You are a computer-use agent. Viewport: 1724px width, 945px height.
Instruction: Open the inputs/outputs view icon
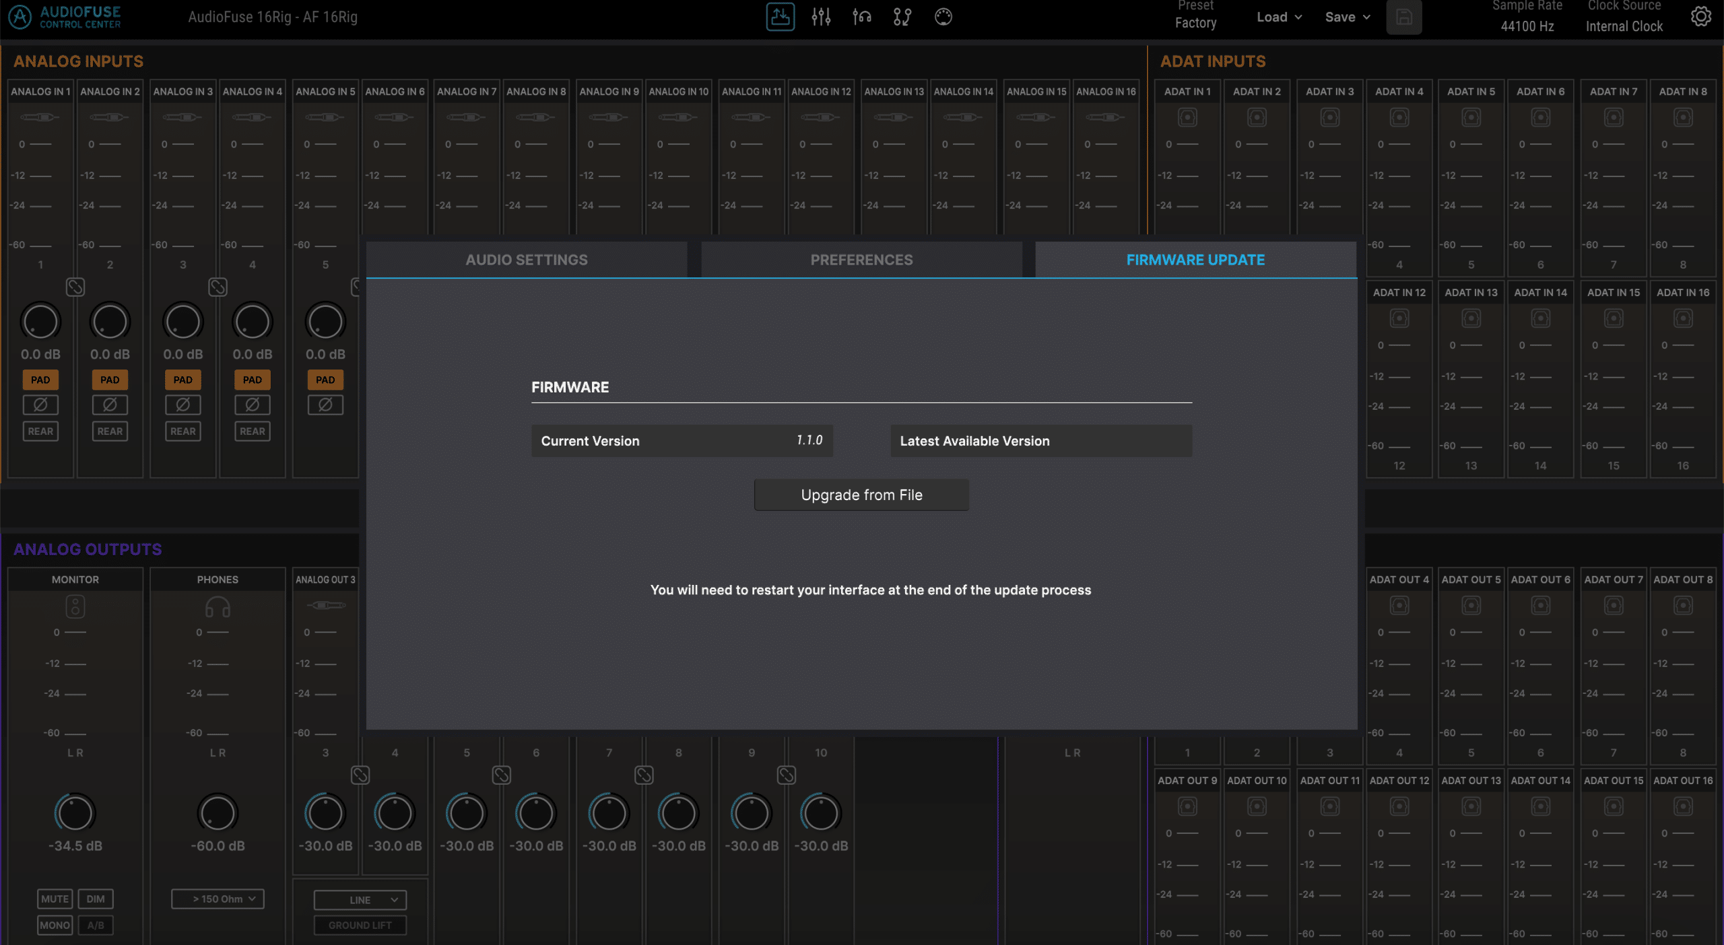[780, 17]
